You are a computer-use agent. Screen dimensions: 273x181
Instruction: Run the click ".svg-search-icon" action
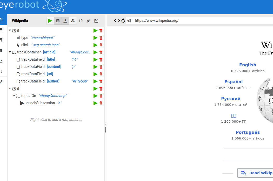[95, 45]
